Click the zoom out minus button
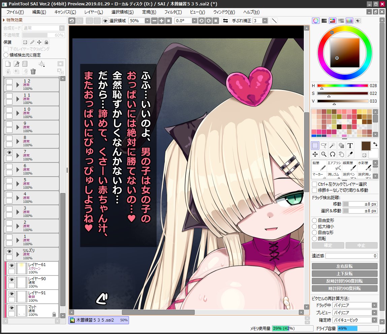 [155, 21]
